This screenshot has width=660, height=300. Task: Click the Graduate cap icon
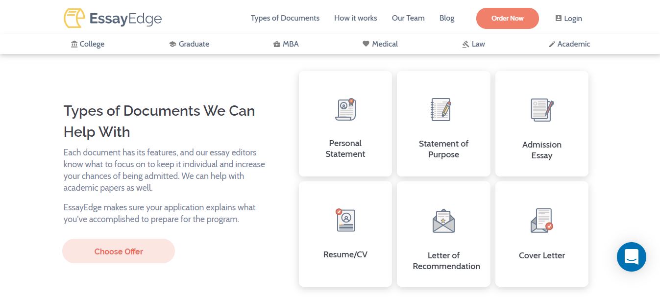(172, 44)
